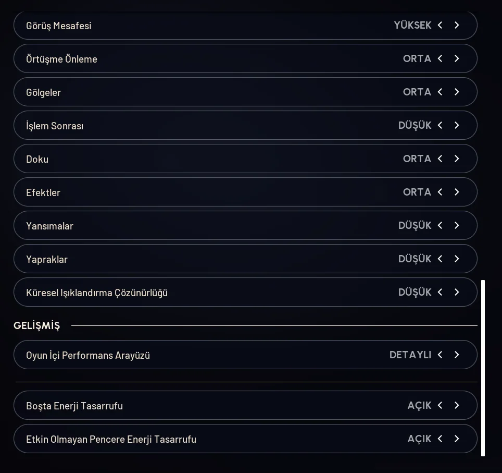
Task: Toggle Boşta Enerji Tasarrufu with right arrow
Action: pos(457,405)
